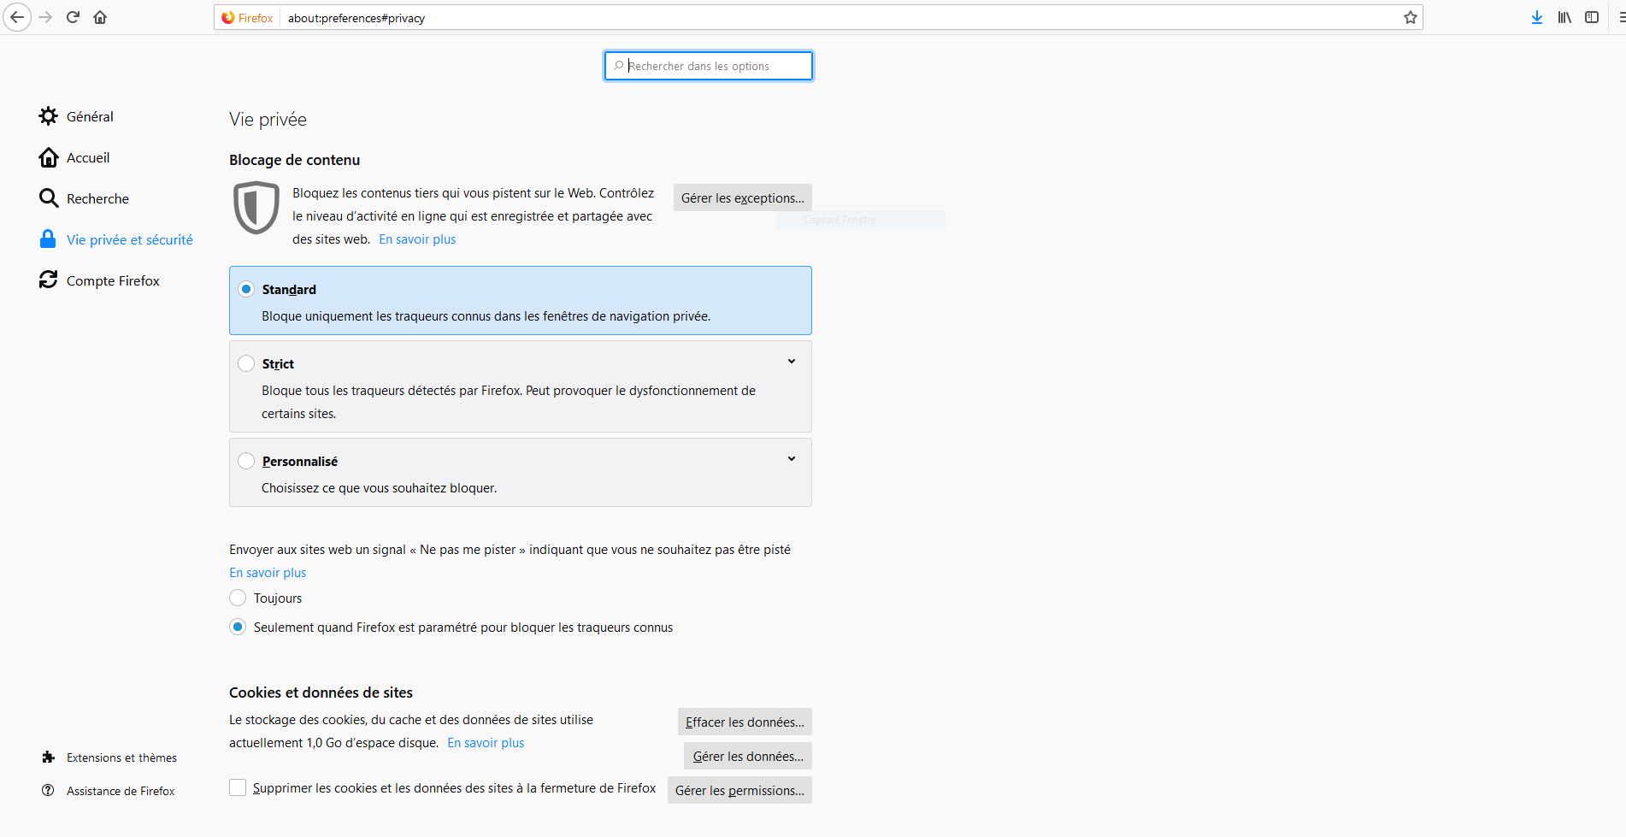This screenshot has height=837, width=1626.
Task: Click Gérer les exceptions button
Action: 743,197
